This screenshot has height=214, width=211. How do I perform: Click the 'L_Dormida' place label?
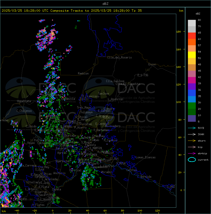point(144,177)
